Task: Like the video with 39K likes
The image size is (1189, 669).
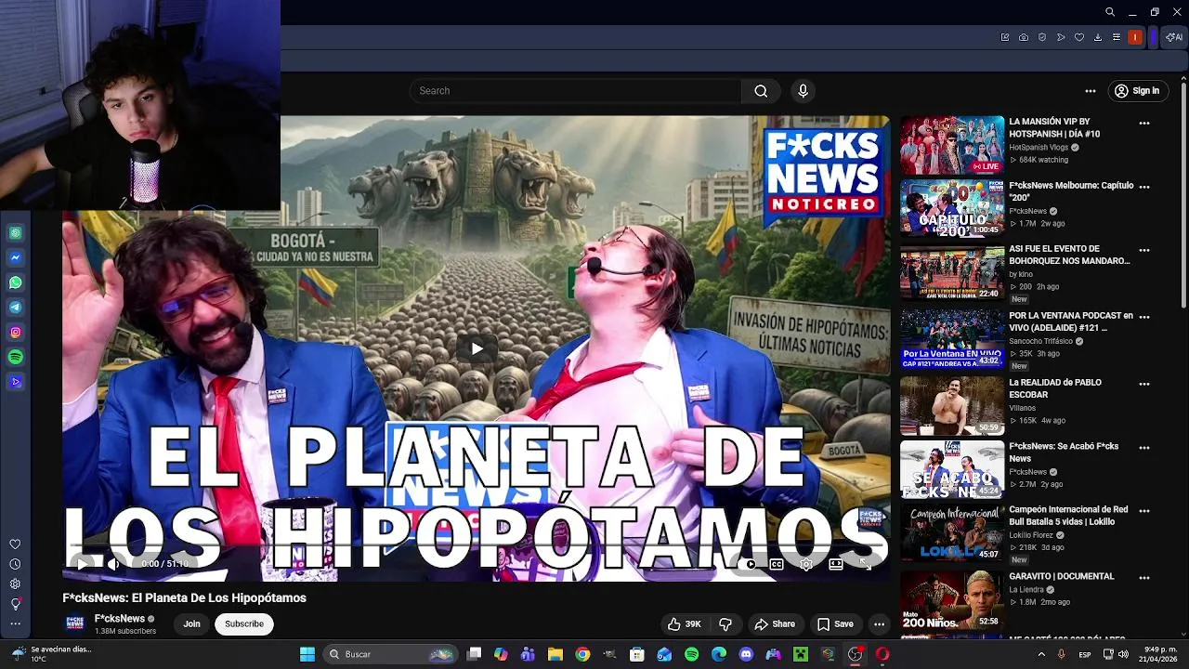Action: click(685, 624)
